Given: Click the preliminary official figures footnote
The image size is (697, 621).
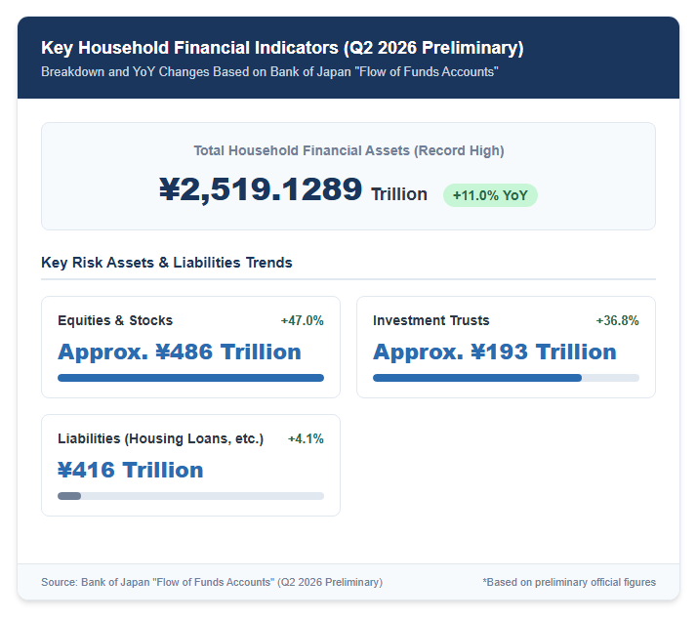Looking at the screenshot, I should (x=569, y=582).
